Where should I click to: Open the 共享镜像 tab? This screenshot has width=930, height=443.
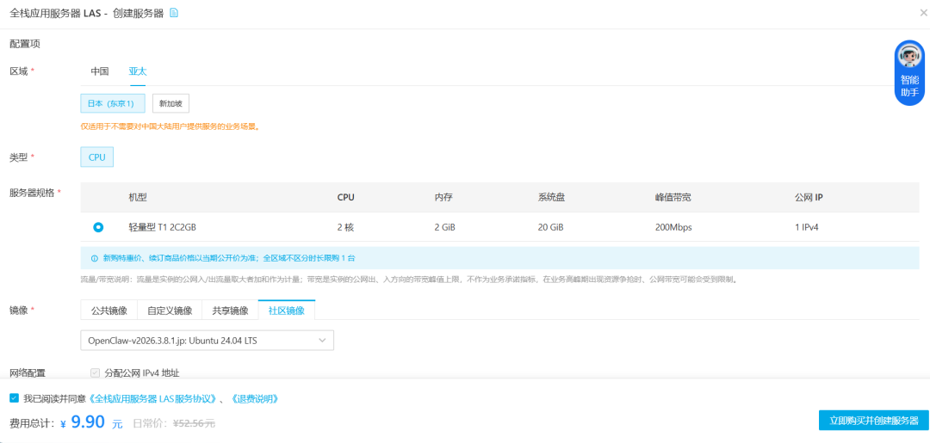(230, 310)
